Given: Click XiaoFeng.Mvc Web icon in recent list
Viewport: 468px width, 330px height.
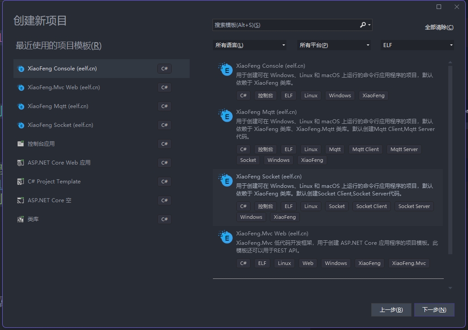Looking at the screenshot, I should (x=21, y=87).
